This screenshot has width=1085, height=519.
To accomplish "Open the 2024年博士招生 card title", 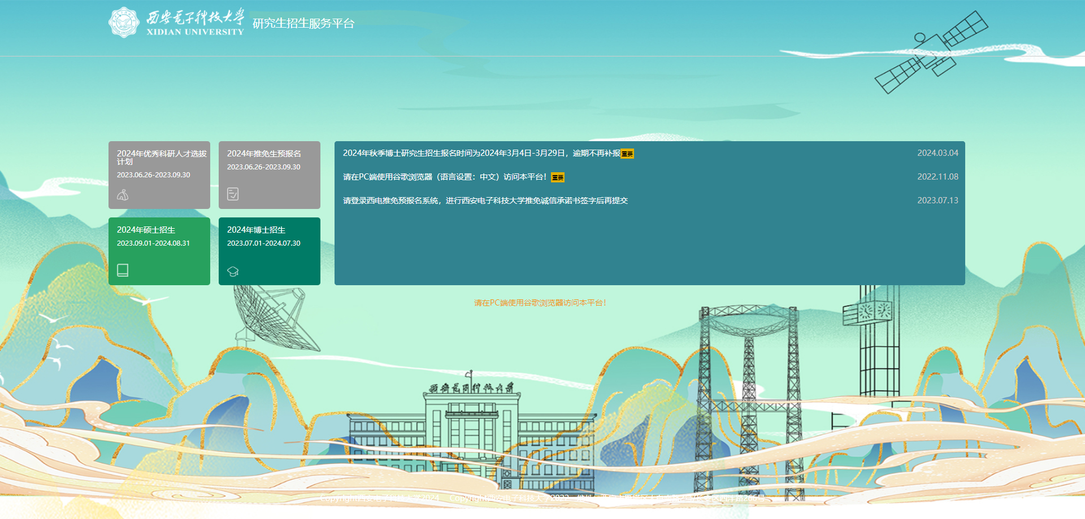I will 256,230.
